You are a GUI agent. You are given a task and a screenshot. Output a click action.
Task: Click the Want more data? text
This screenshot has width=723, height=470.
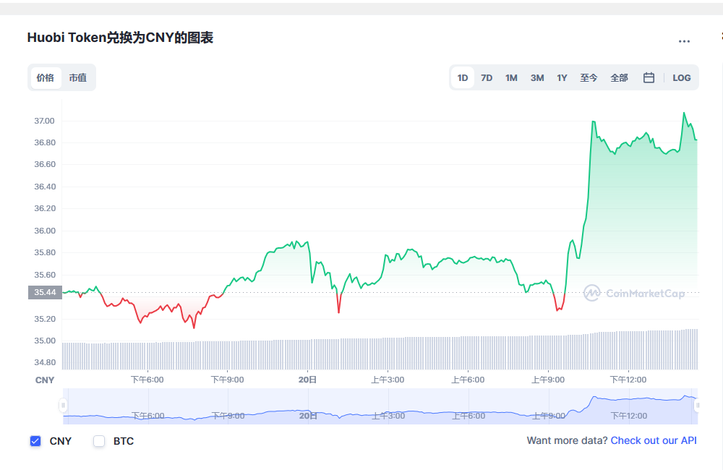pos(567,440)
